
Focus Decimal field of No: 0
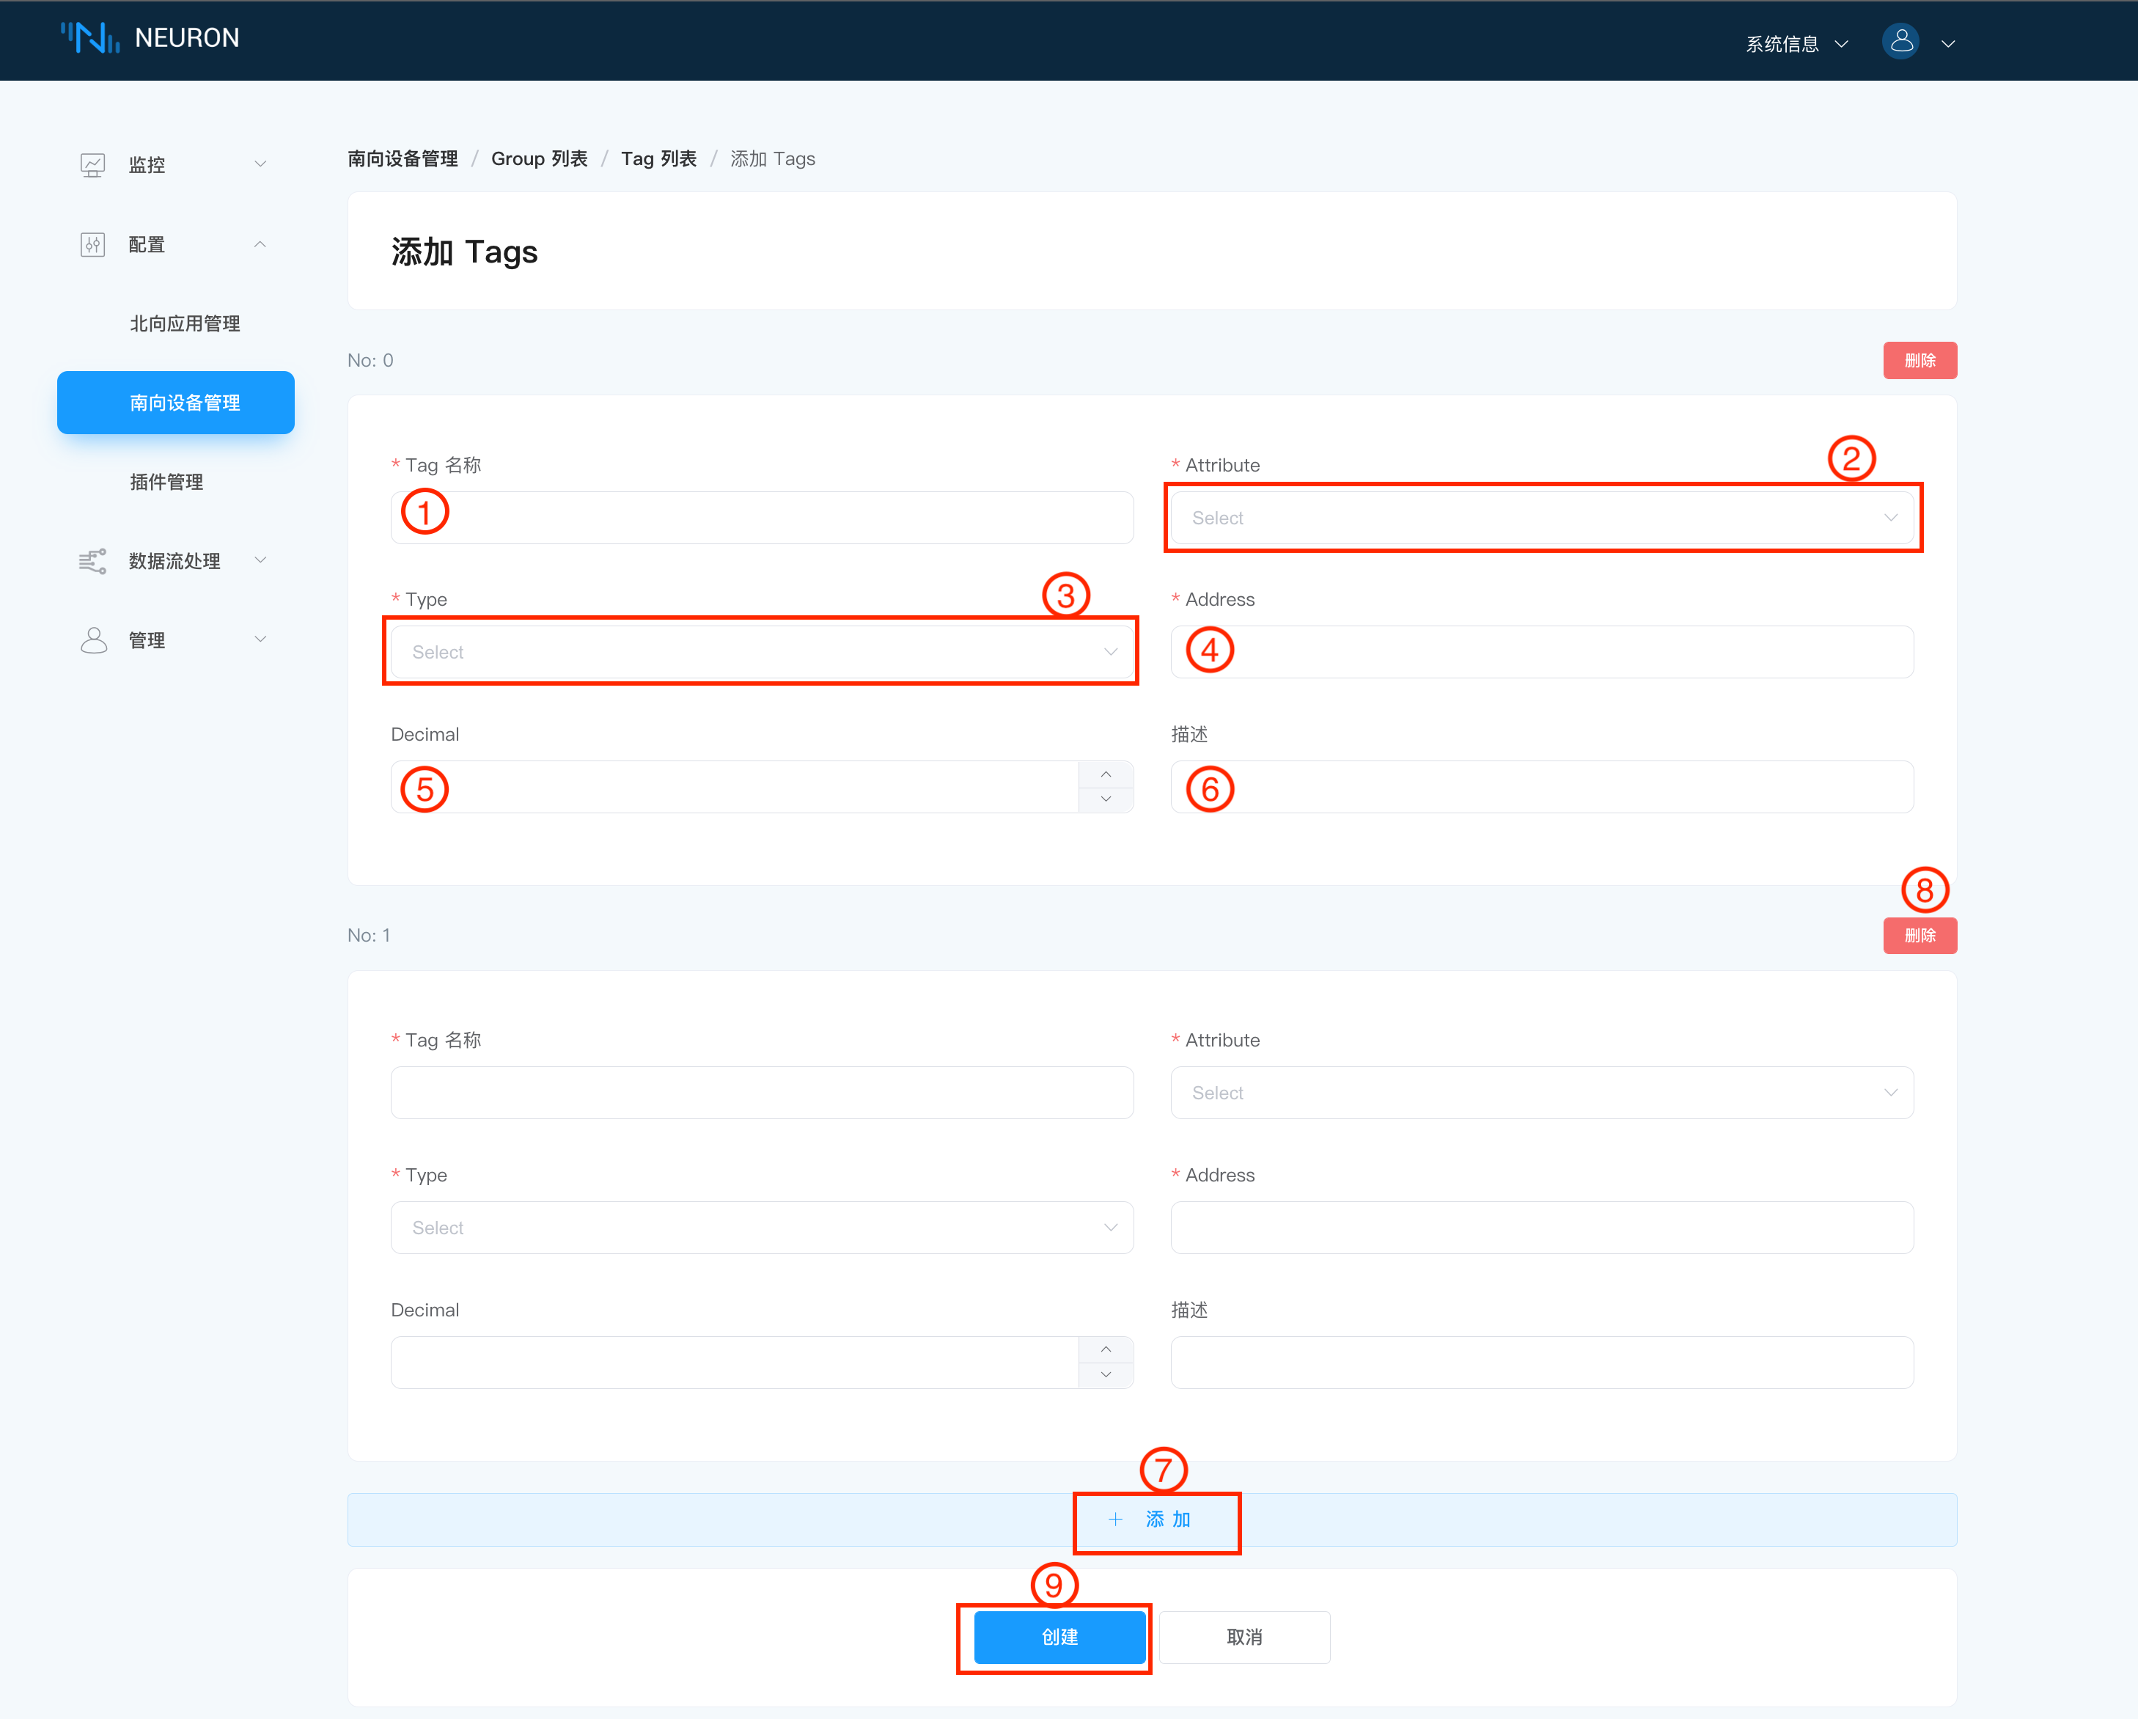735,788
